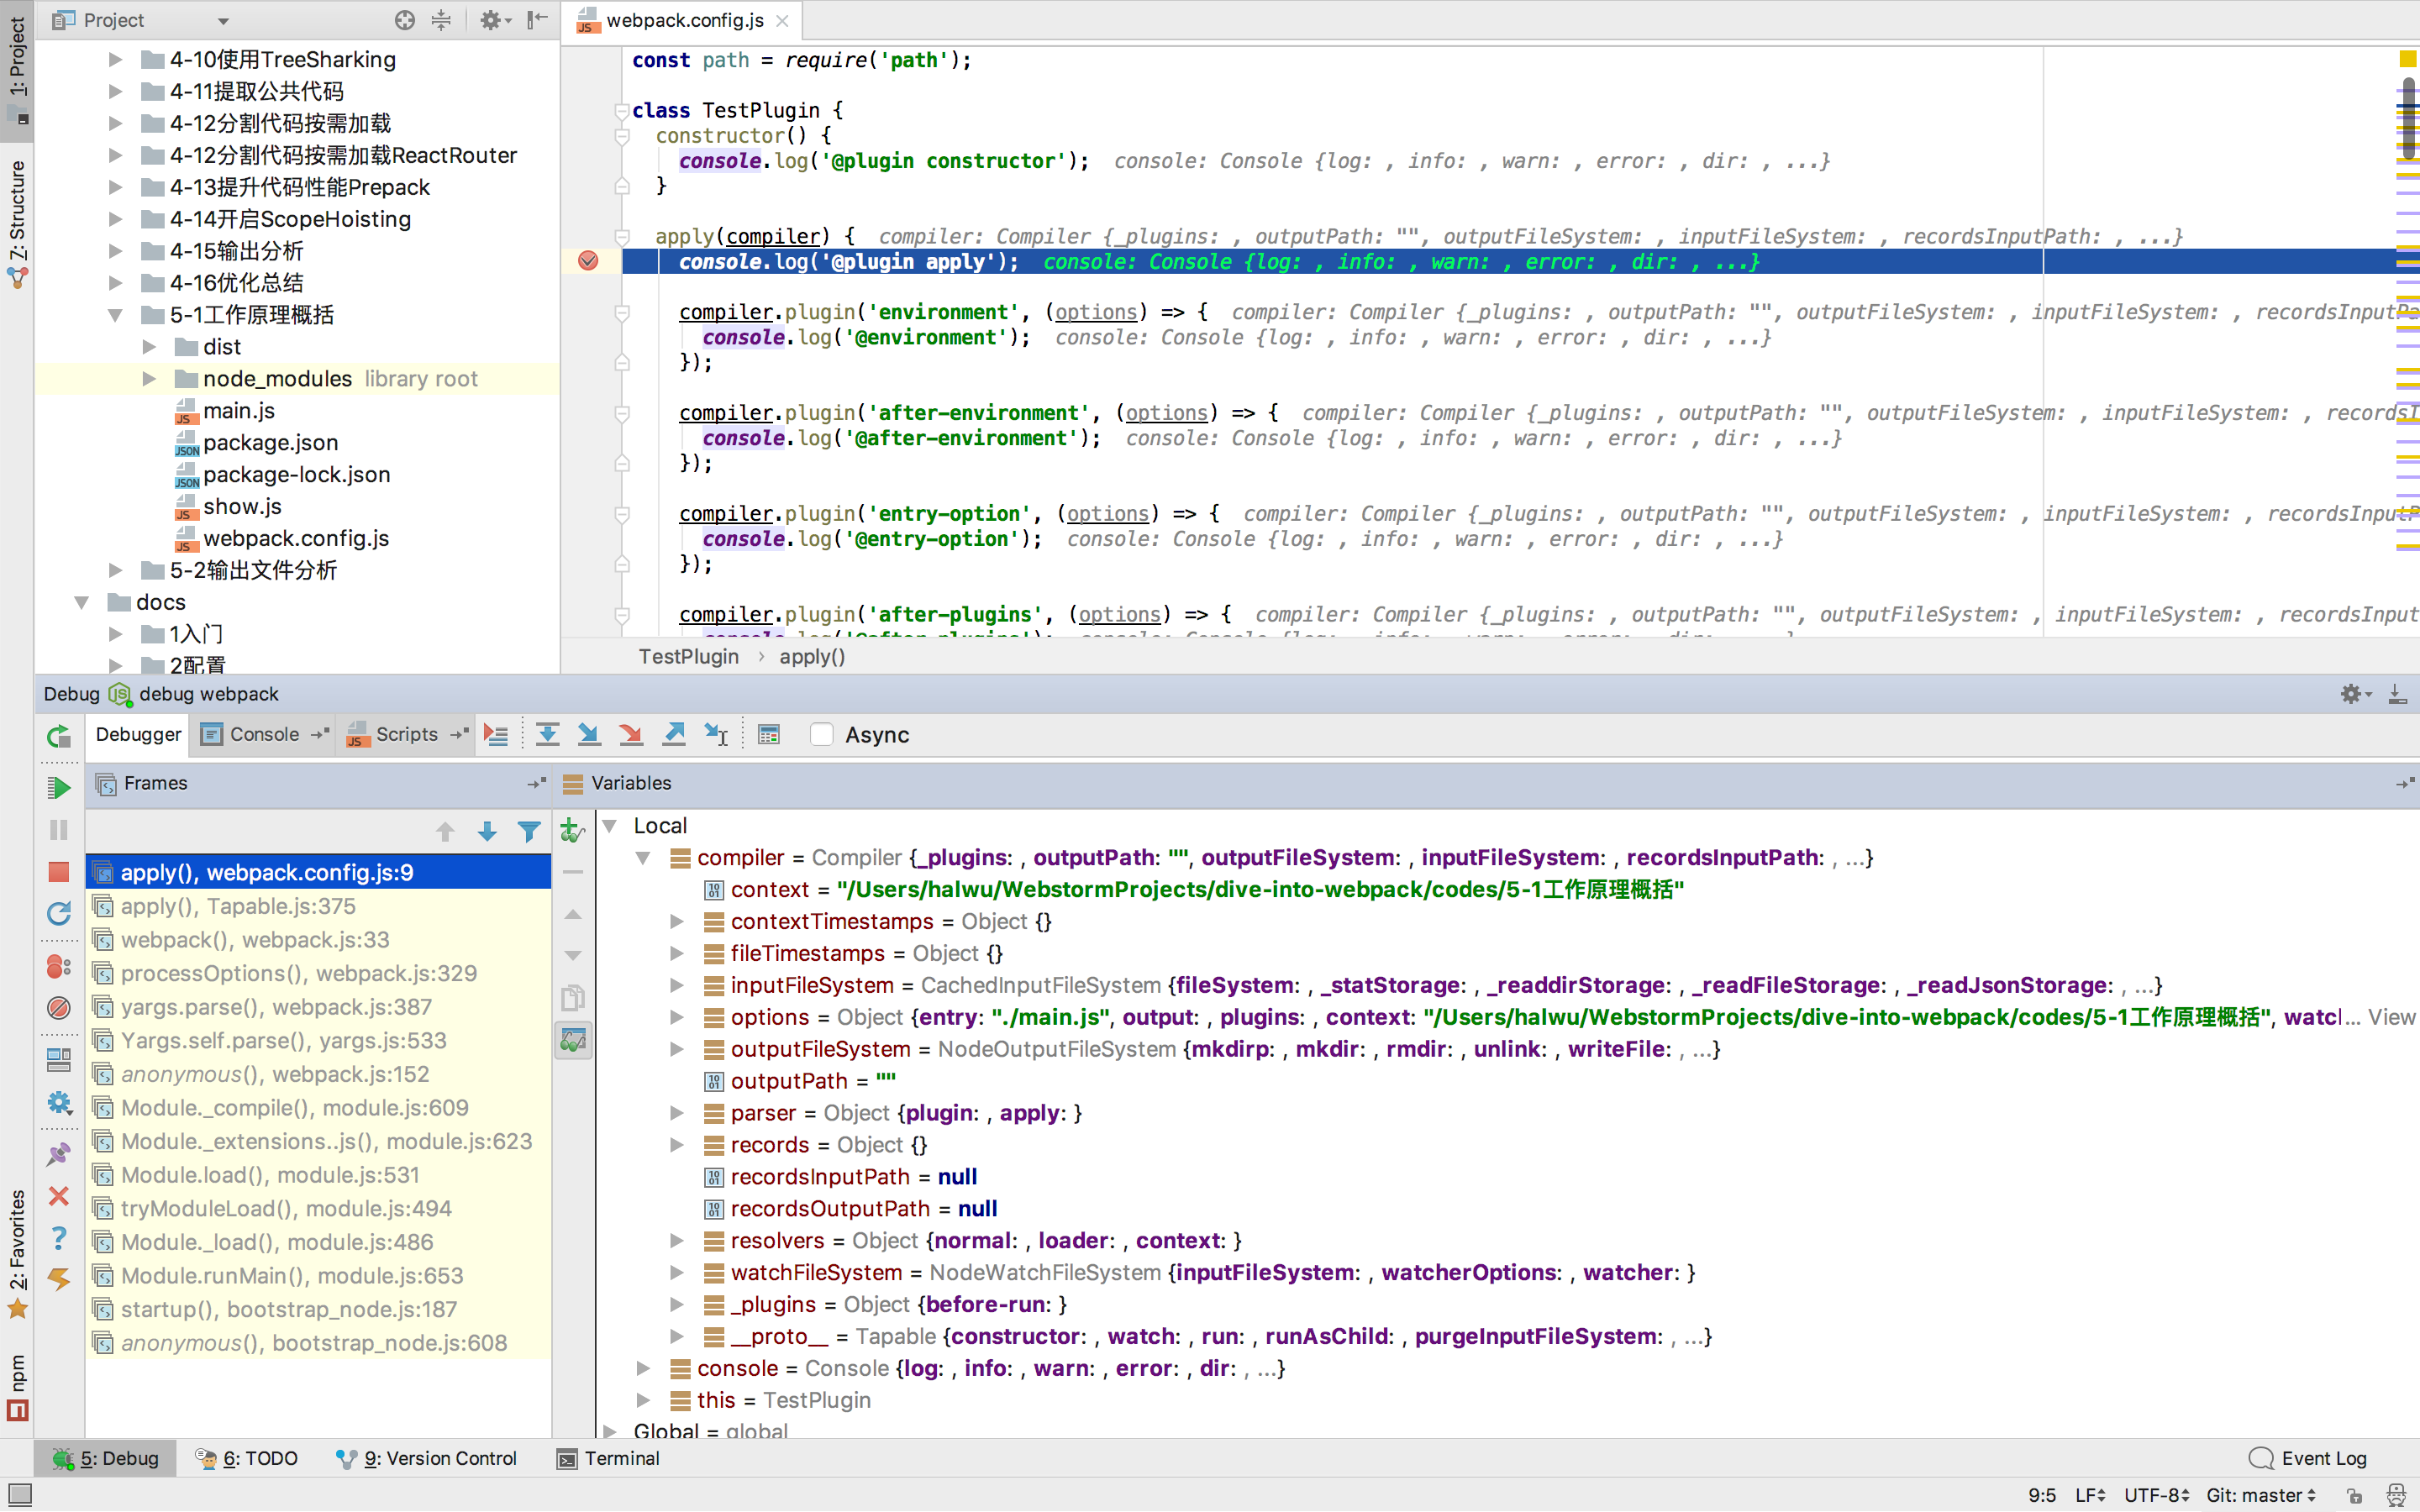2420x1512 pixels.
Task: Click the Step Into icon
Action: [589, 735]
